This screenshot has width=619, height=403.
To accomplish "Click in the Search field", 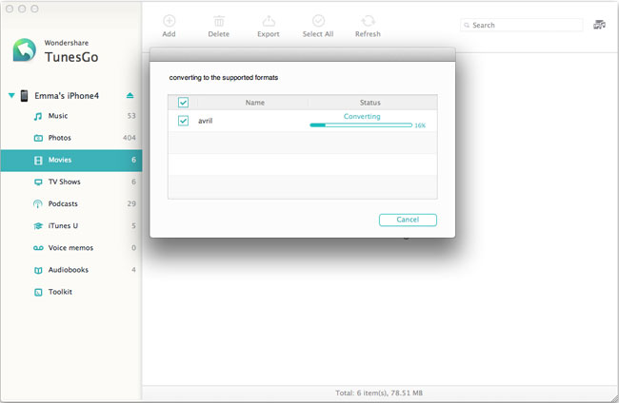I will click(x=521, y=26).
